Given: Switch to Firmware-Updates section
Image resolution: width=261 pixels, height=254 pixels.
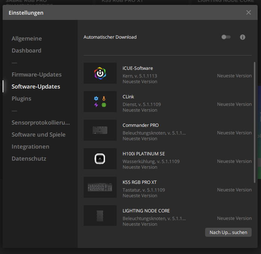Looking at the screenshot, I should [x=37, y=75].
